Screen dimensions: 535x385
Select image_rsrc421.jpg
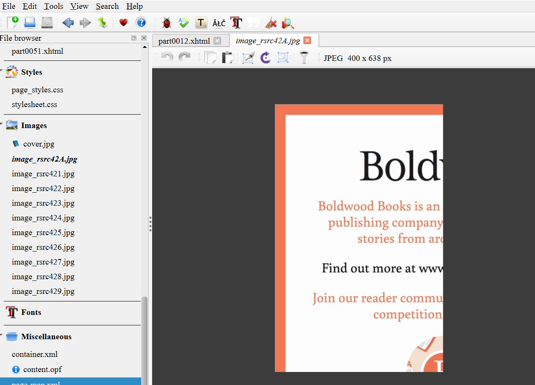43,174
